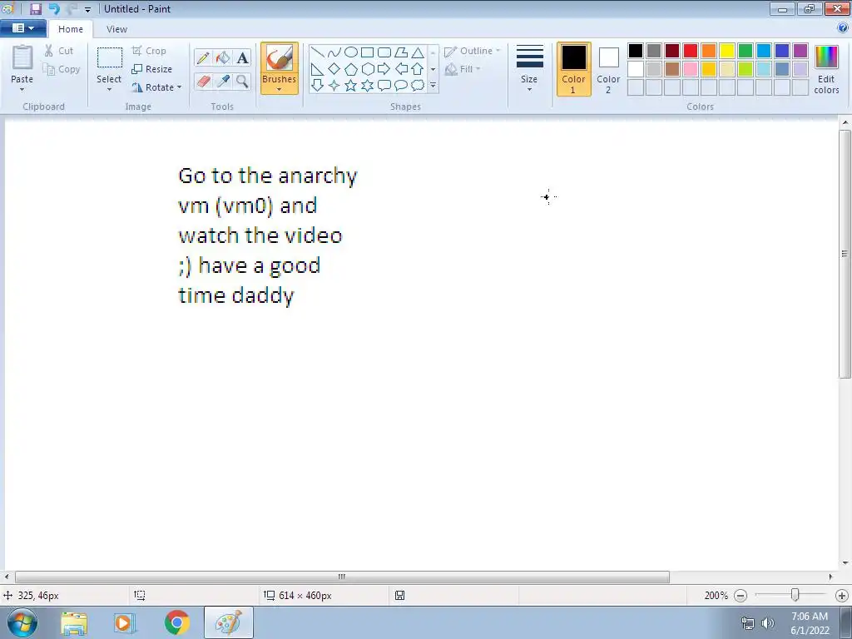Choose the Right triangle shape
The width and height of the screenshot is (852, 639).
pos(317,69)
